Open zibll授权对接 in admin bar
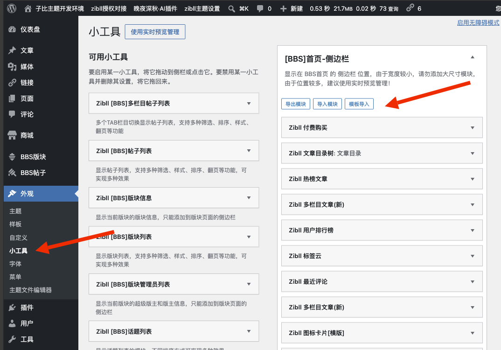 109,8
